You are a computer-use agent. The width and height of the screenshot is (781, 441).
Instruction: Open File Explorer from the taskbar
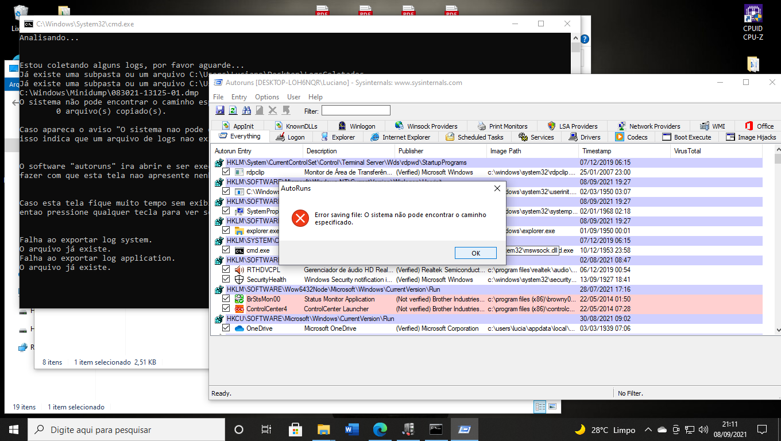(x=323, y=430)
